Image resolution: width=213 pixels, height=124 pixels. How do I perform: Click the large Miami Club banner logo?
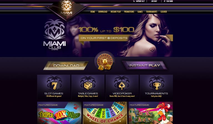tap(54, 35)
